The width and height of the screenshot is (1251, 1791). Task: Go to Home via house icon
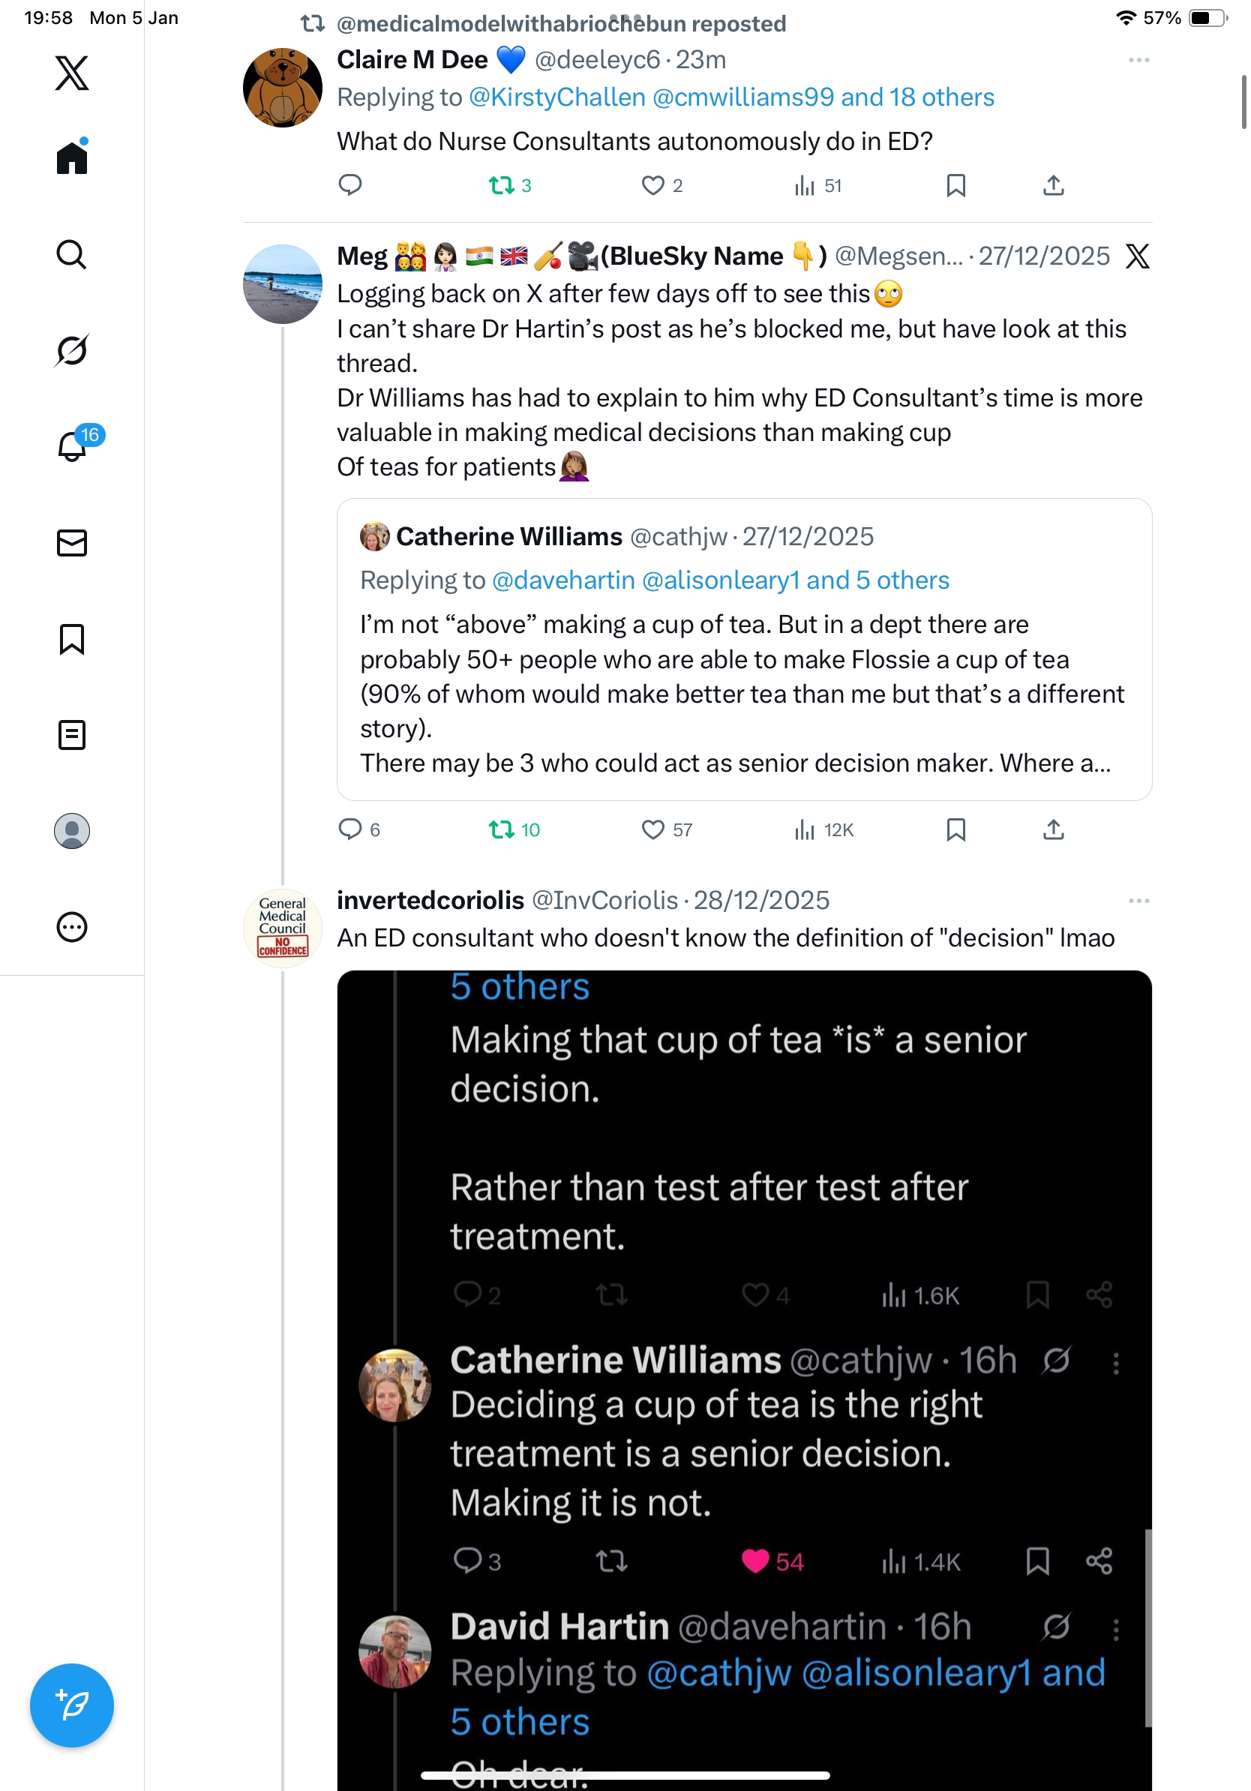tap(72, 157)
